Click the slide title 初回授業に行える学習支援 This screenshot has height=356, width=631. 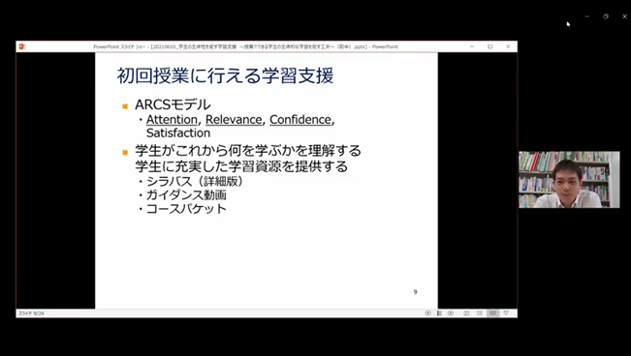[225, 76]
